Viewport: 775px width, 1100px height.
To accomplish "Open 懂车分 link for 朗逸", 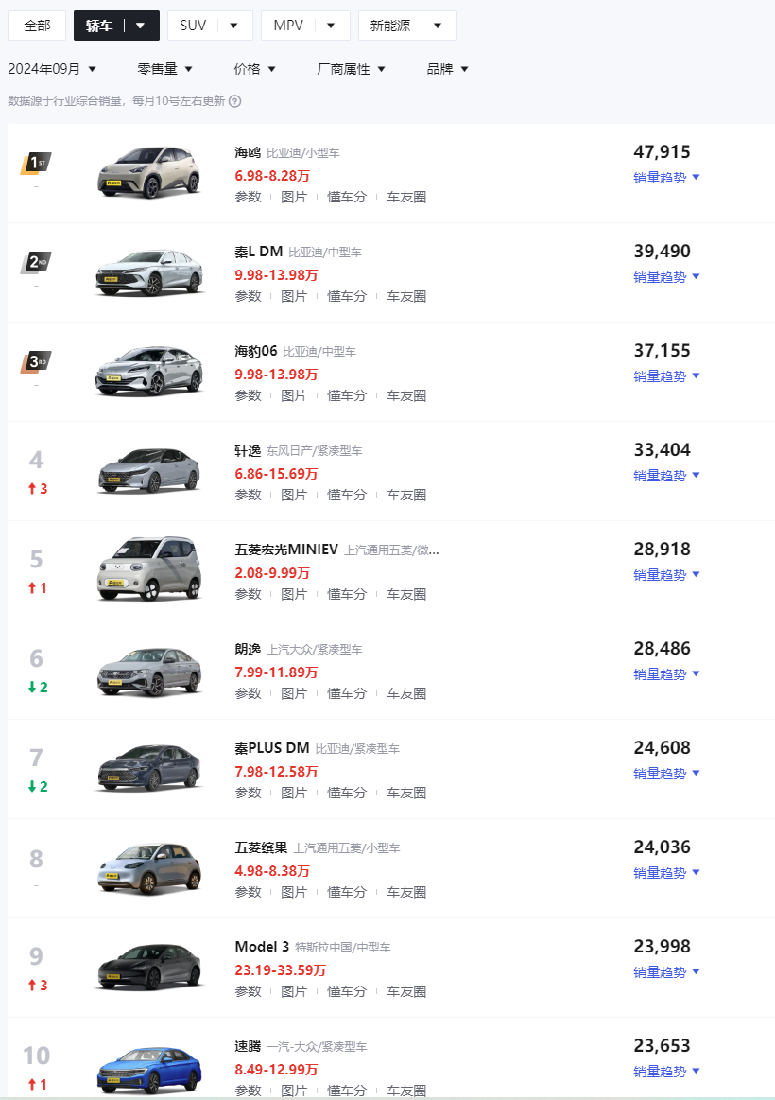I will pyautogui.click(x=347, y=693).
